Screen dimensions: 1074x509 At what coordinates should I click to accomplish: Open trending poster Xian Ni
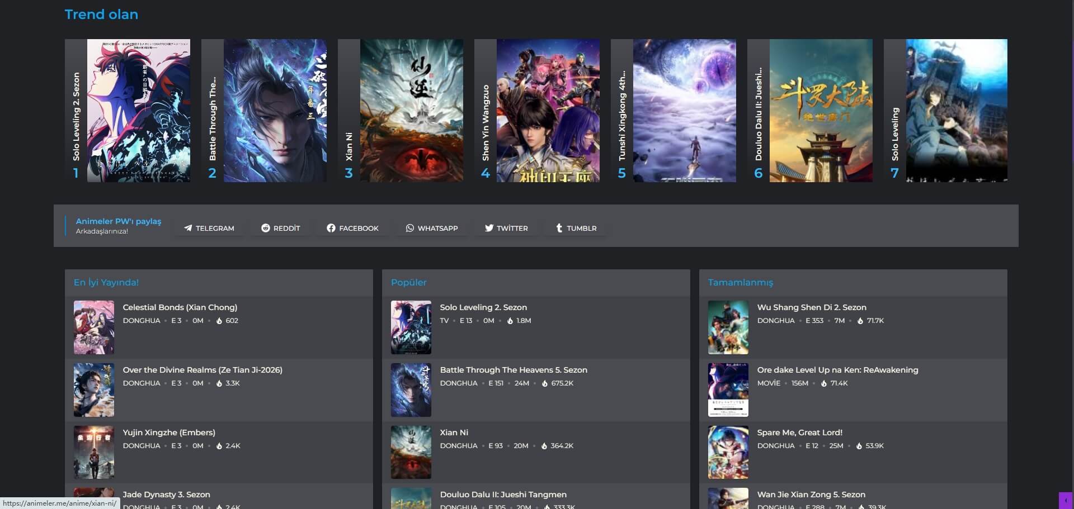click(411, 111)
